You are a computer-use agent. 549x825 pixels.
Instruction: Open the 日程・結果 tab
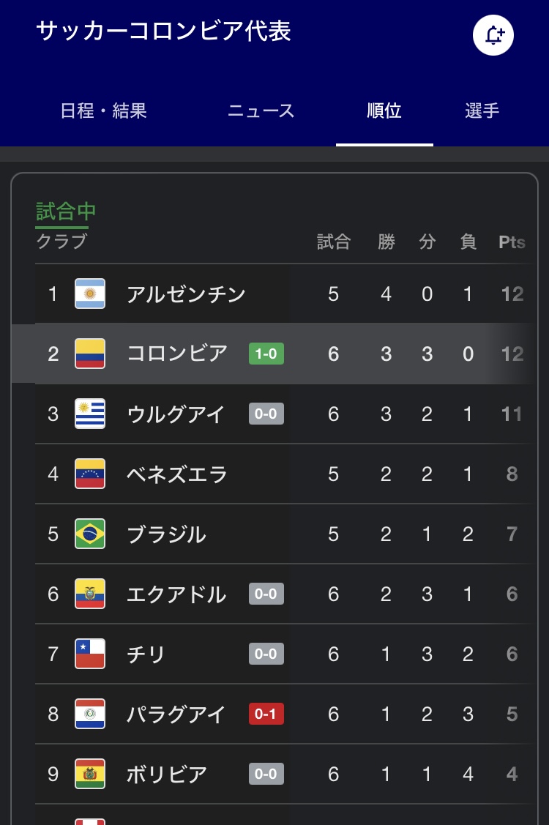click(x=103, y=111)
